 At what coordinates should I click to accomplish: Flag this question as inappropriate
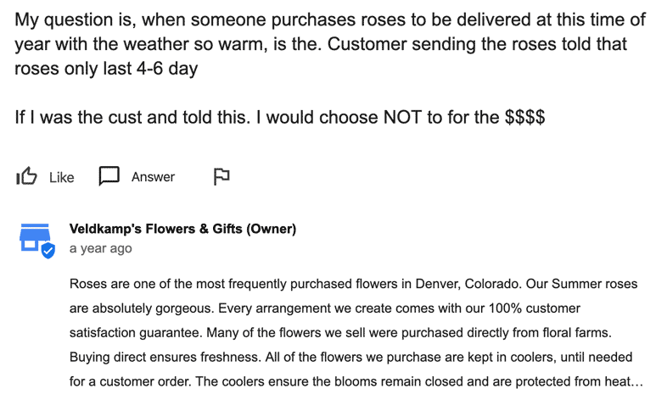click(221, 176)
